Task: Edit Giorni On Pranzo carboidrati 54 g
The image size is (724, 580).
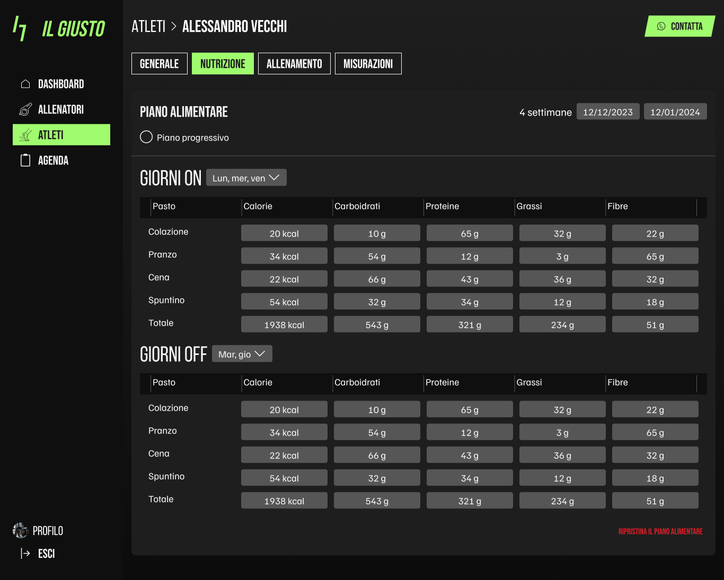Action: click(377, 256)
